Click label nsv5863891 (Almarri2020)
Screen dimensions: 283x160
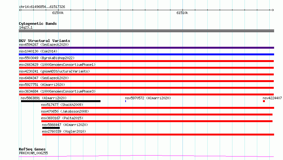pyautogui.click(x=44, y=98)
